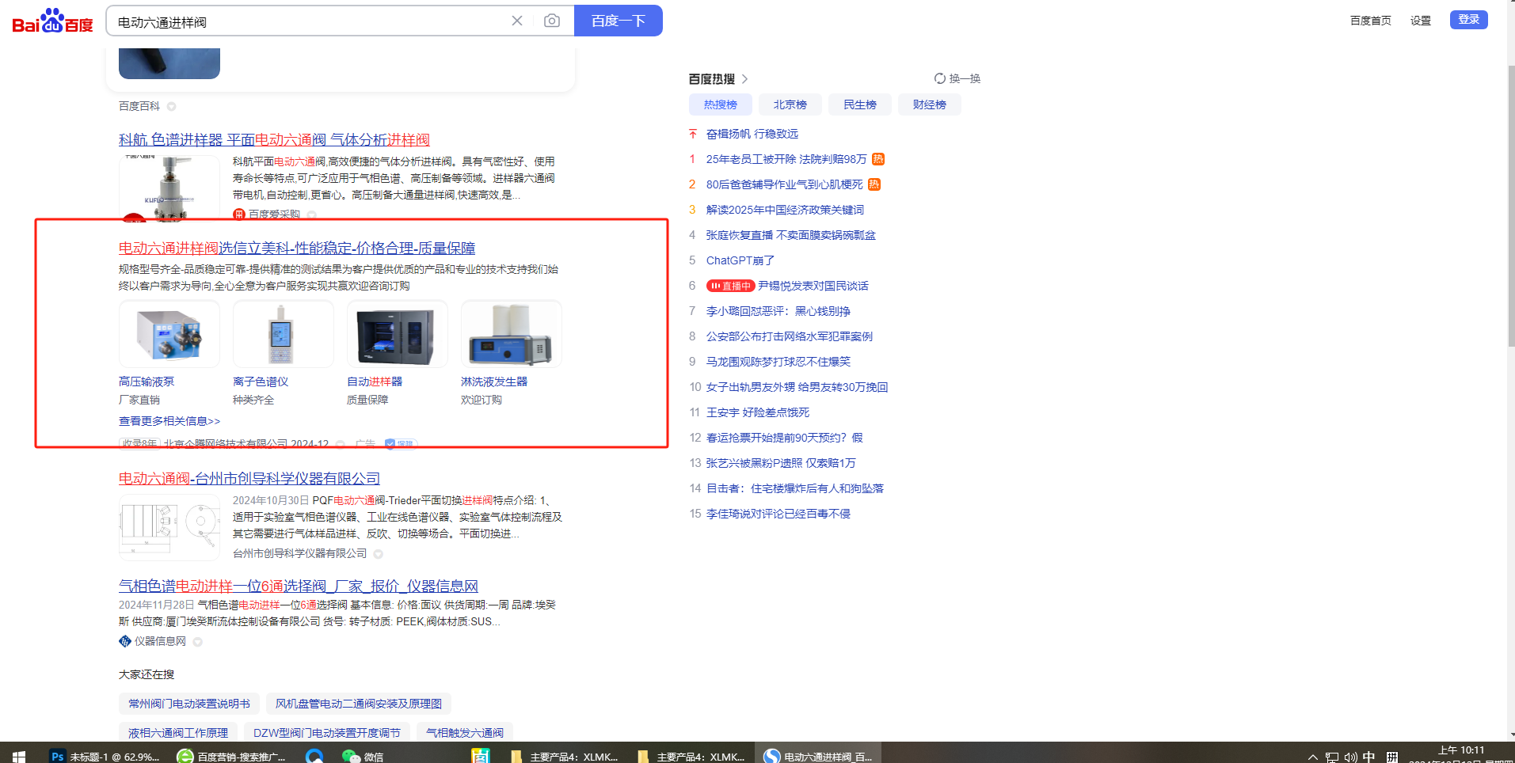Focus the Baidu search input field
Viewport: 1515px width, 763px height.
point(309,21)
